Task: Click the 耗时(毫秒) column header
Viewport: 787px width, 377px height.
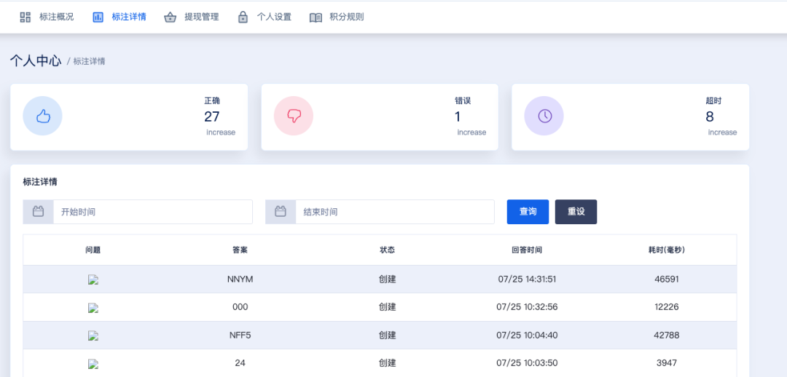Action: pyautogui.click(x=667, y=250)
